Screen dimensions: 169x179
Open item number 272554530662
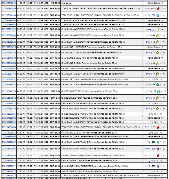tap(9, 118)
